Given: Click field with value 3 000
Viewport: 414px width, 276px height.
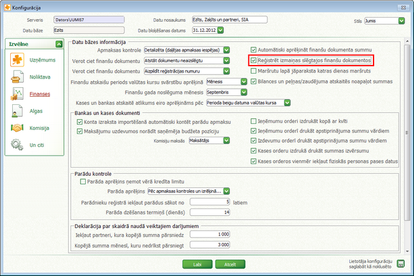Looking at the screenshot, I should (210, 245).
